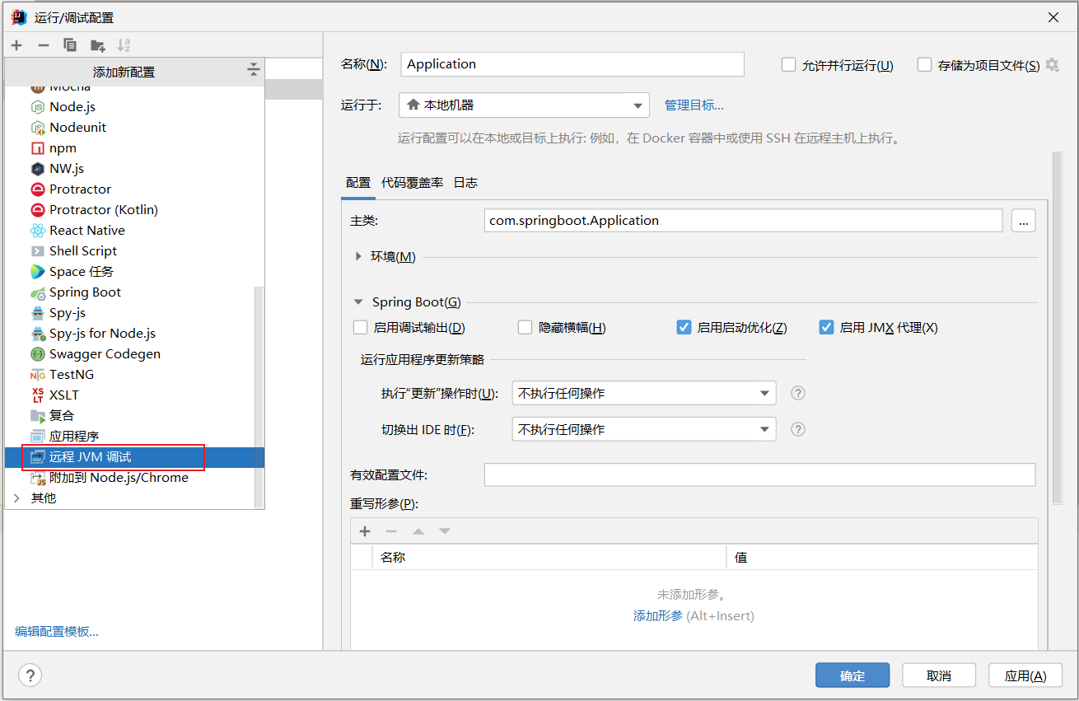The height and width of the screenshot is (701, 1079).
Task: Toggle the 允许并行运行 checkbox
Action: (788, 65)
